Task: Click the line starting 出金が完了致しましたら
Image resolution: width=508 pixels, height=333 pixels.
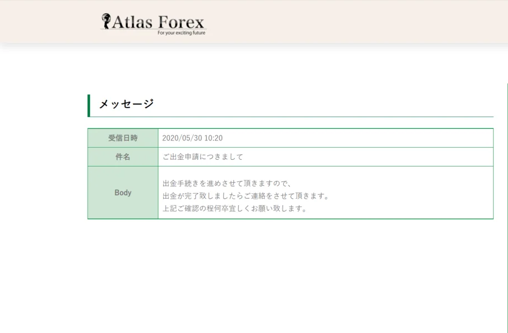Action: click(246, 196)
